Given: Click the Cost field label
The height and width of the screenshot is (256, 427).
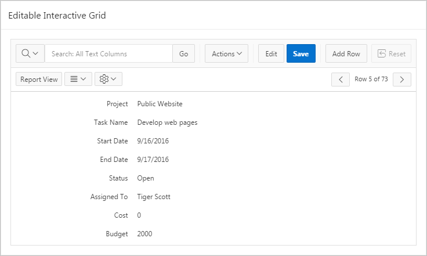Looking at the screenshot, I should tap(121, 215).
